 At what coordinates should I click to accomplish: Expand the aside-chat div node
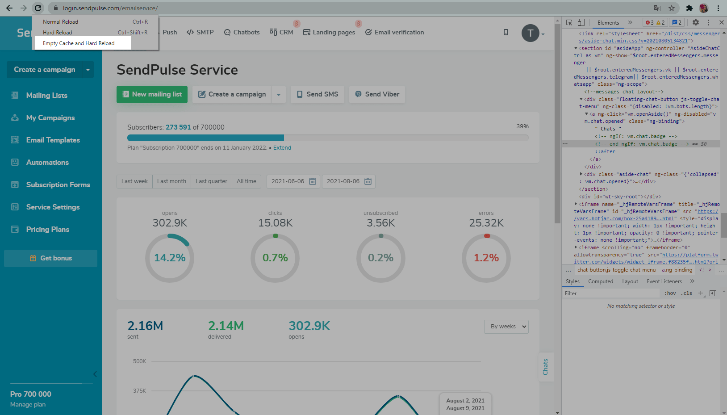[x=581, y=174]
